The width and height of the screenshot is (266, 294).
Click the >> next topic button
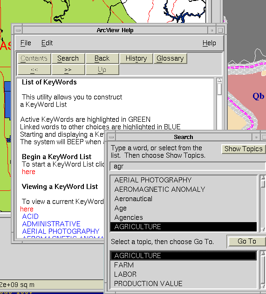(x=68, y=70)
